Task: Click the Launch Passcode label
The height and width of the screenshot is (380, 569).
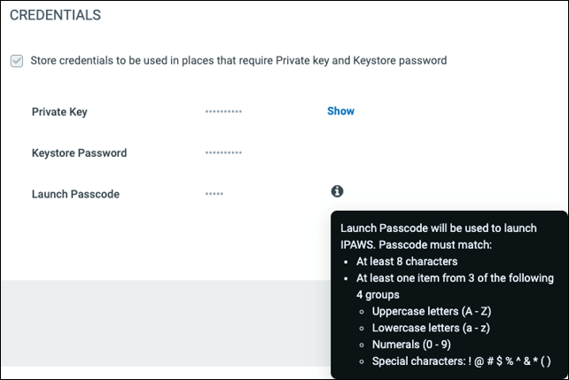Action: pos(75,194)
